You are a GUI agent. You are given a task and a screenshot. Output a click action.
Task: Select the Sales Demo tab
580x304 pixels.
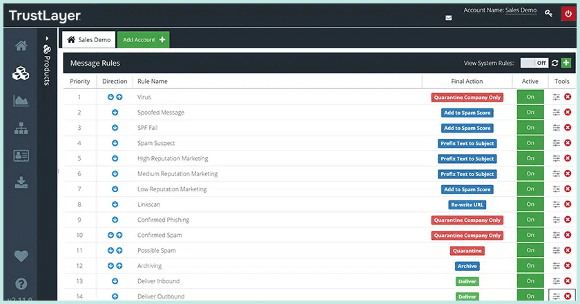(88, 40)
